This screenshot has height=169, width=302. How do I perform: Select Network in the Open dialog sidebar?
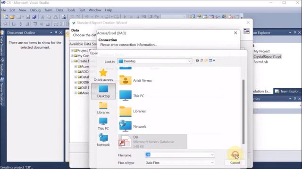click(103, 140)
